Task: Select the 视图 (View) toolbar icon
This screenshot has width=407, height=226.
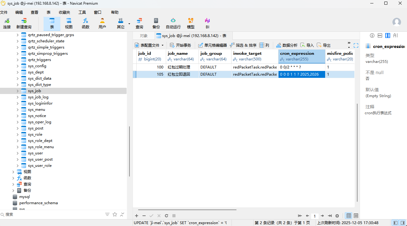Action: pyautogui.click(x=68, y=24)
